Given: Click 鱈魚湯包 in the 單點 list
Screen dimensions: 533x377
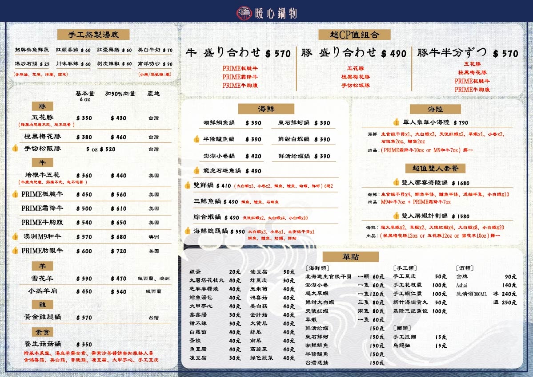Looking at the screenshot, I should 201,297.
